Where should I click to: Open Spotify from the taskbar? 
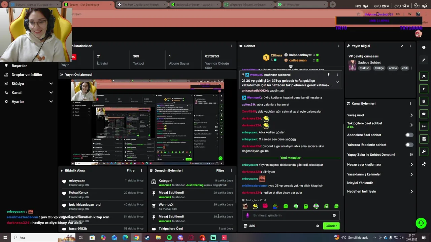point(169,238)
